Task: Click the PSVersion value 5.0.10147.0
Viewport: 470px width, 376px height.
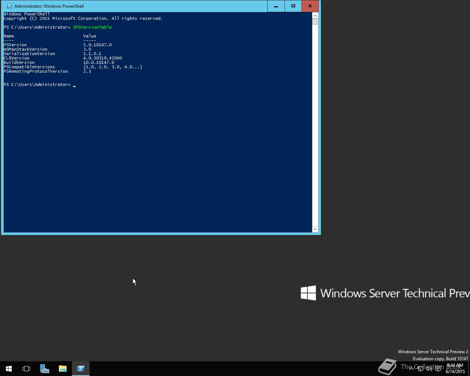Action: (x=97, y=45)
